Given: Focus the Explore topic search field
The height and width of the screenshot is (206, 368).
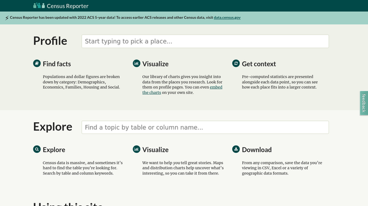Looking at the screenshot, I should click(205, 127).
